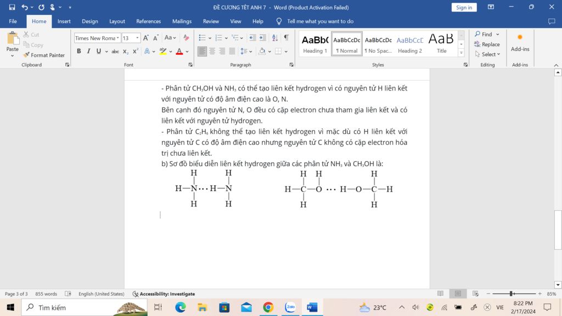The width and height of the screenshot is (562, 316).
Task: Activate the Format Painter
Action: pos(44,55)
